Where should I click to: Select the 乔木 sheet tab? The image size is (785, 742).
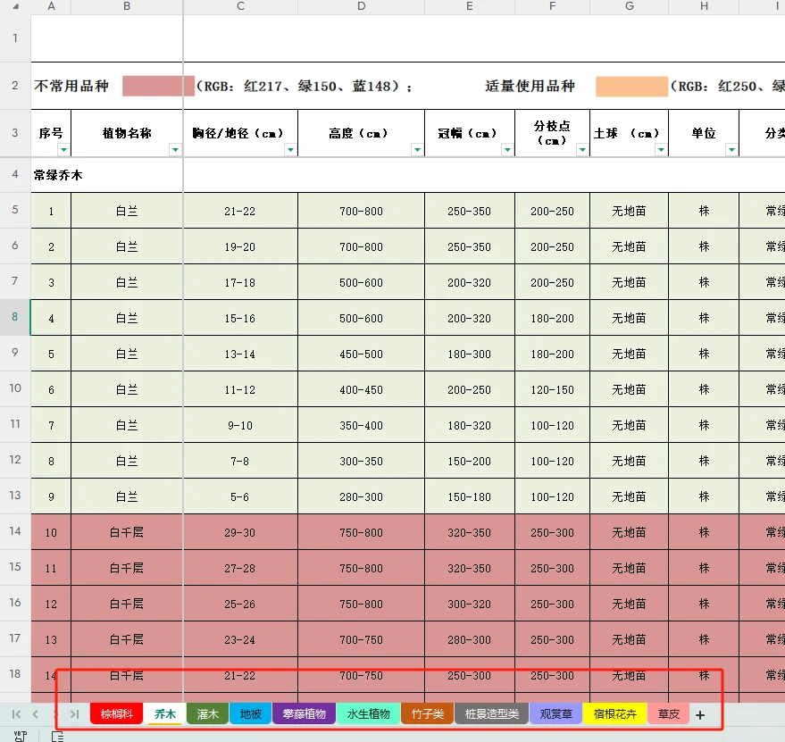coord(164,714)
